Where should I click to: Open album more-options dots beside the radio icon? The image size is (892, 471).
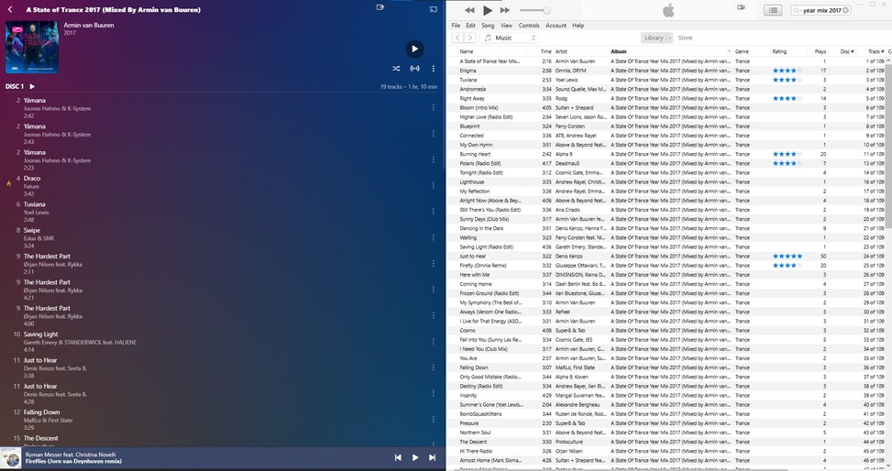tap(433, 68)
